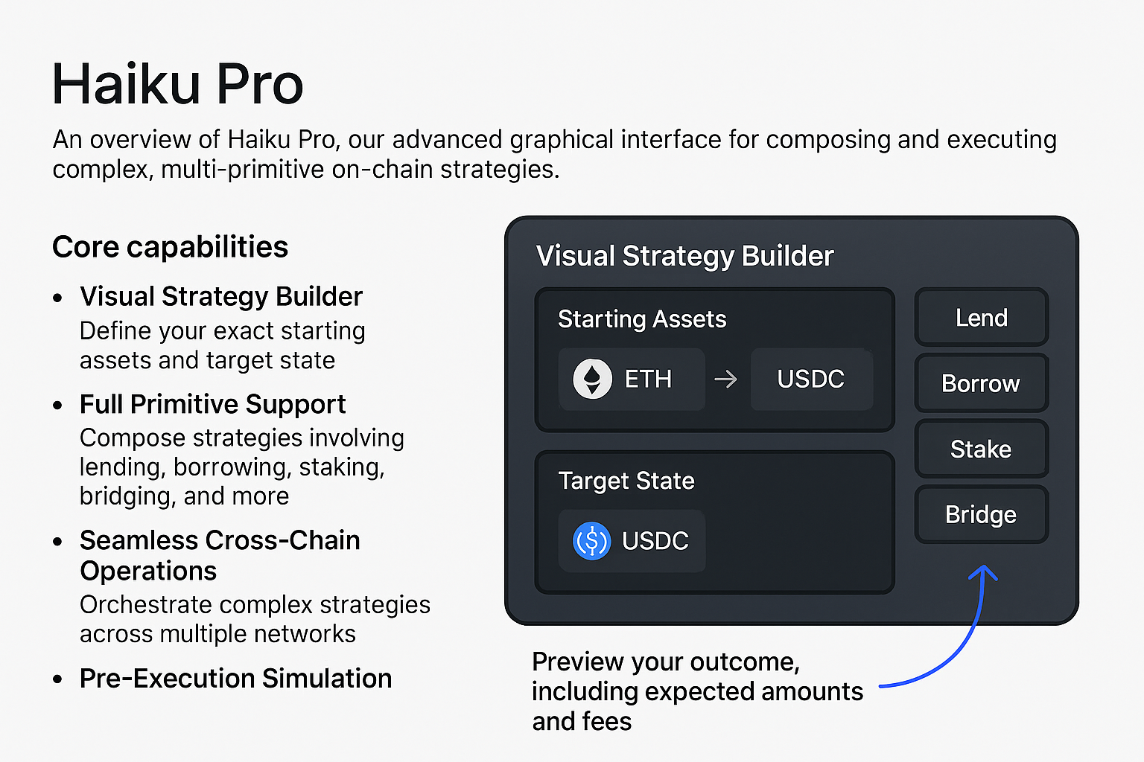This screenshot has width=1144, height=762.
Task: Click the Target State label
Action: click(626, 481)
